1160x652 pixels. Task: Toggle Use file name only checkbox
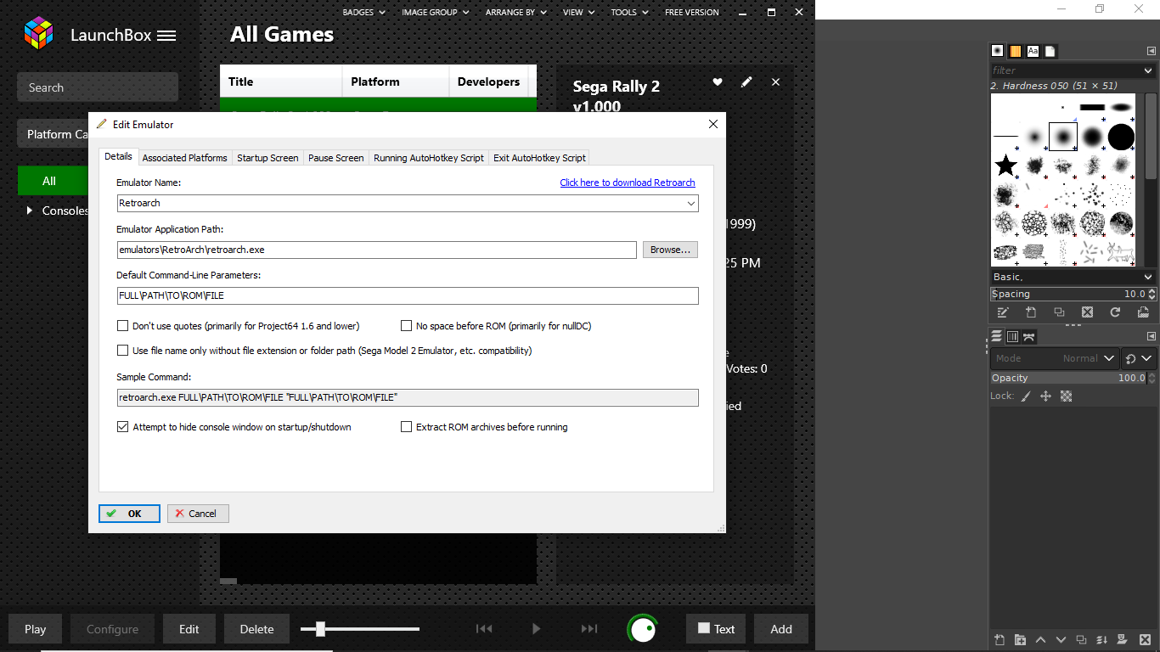click(122, 351)
